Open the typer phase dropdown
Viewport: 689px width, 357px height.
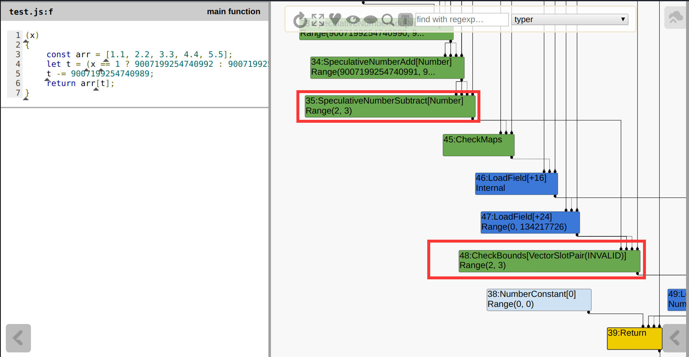coord(569,20)
